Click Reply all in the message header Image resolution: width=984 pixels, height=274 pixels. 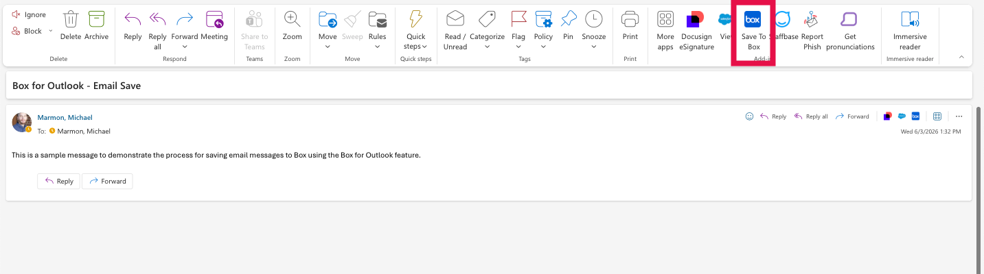point(811,116)
